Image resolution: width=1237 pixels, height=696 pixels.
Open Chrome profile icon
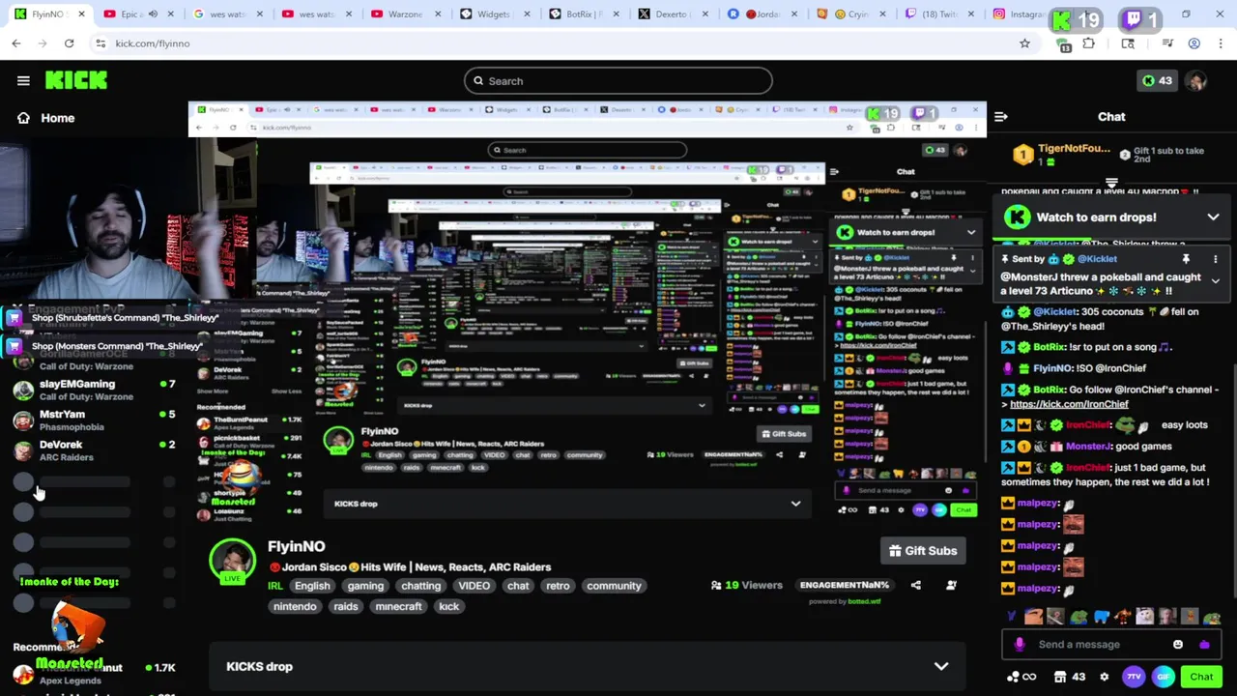[x=1194, y=43]
